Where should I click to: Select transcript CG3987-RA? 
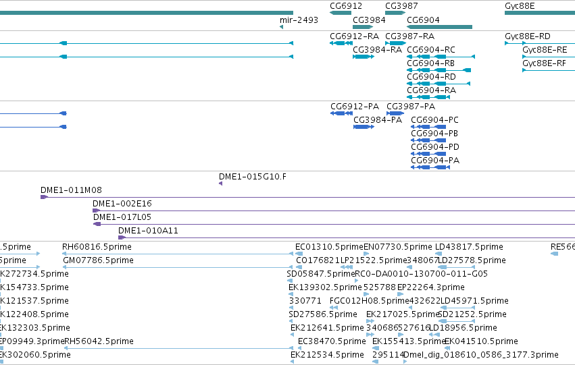tap(395, 43)
